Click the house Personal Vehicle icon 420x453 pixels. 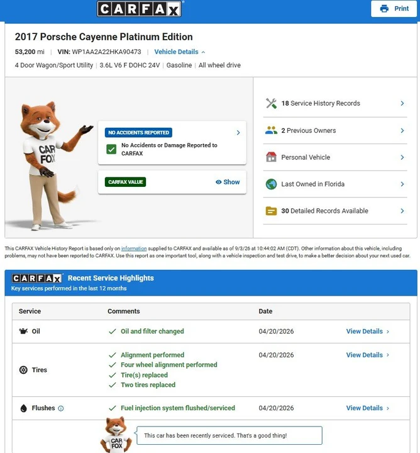[x=271, y=157]
